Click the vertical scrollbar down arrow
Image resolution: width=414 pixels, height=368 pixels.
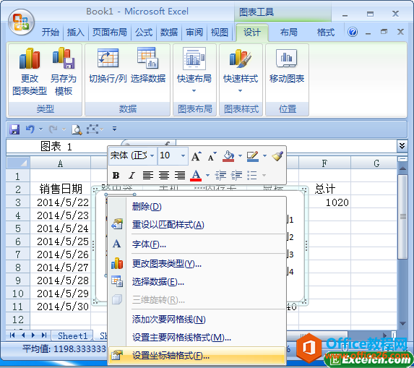[x=402, y=324]
